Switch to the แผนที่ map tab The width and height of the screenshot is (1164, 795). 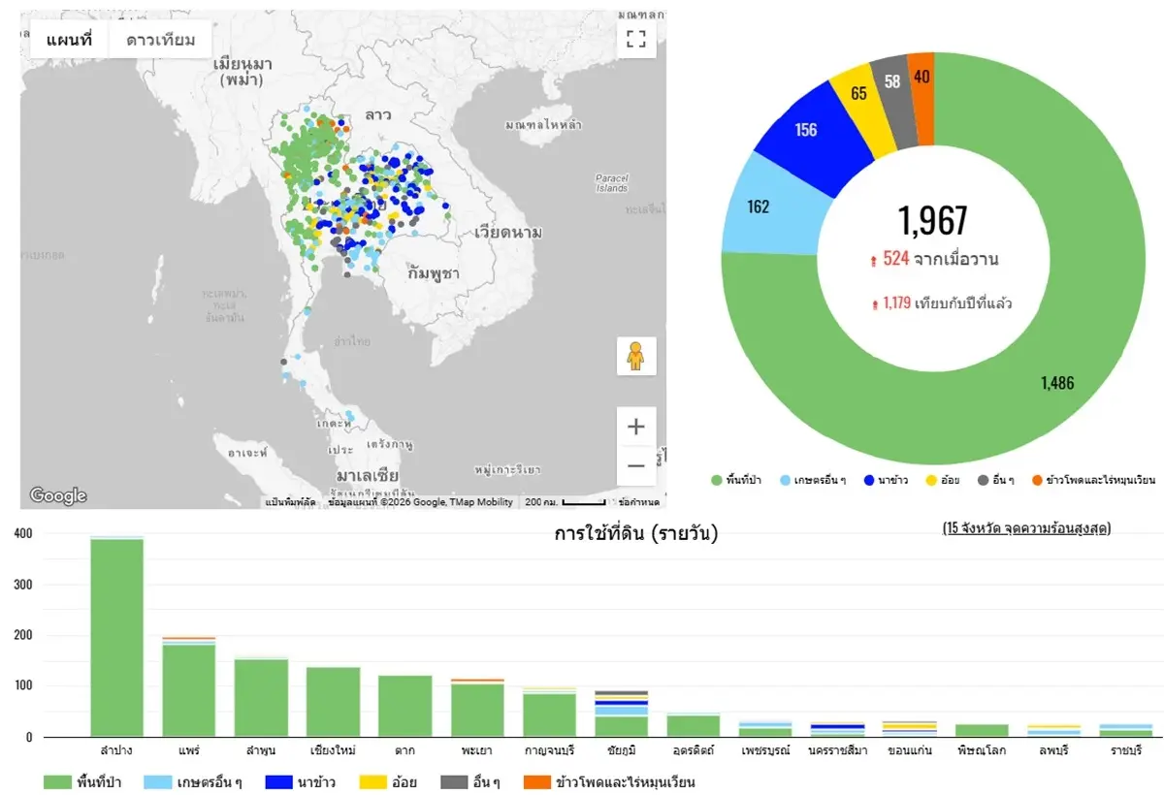(69, 40)
